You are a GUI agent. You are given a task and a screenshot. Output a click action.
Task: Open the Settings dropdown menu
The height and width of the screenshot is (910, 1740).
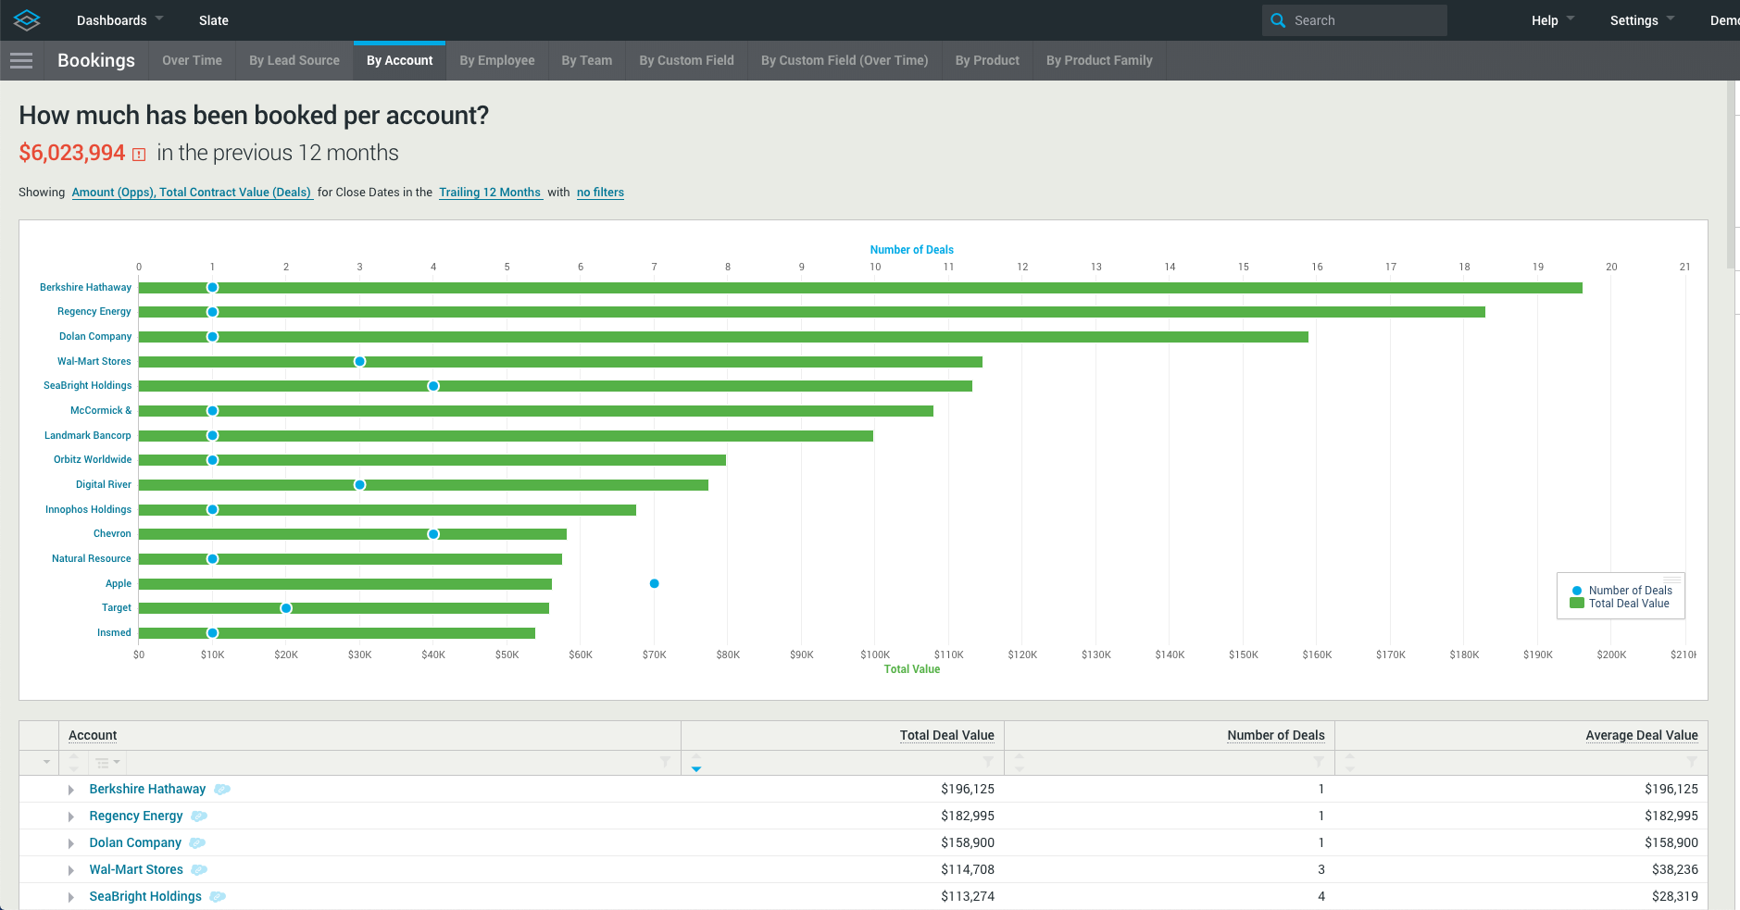[1642, 20]
